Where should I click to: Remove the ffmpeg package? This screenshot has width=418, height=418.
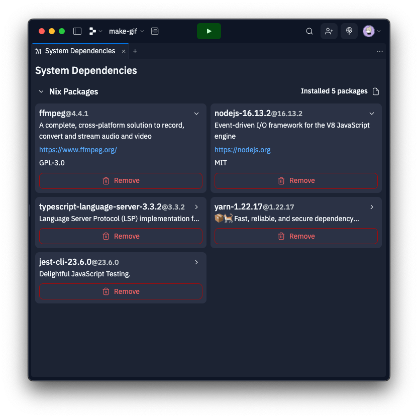coord(121,180)
